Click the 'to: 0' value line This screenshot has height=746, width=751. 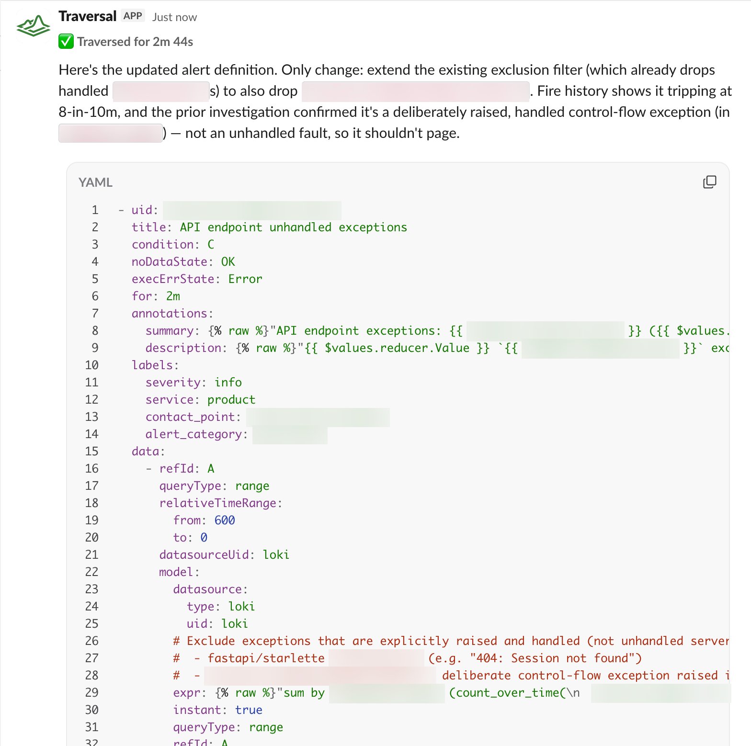[x=190, y=537]
